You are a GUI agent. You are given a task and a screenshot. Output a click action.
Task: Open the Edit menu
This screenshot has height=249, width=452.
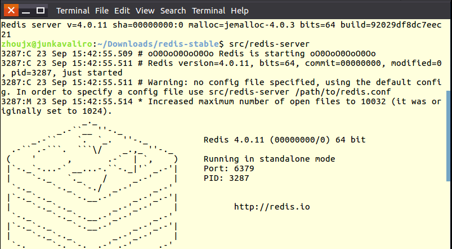(x=122, y=11)
